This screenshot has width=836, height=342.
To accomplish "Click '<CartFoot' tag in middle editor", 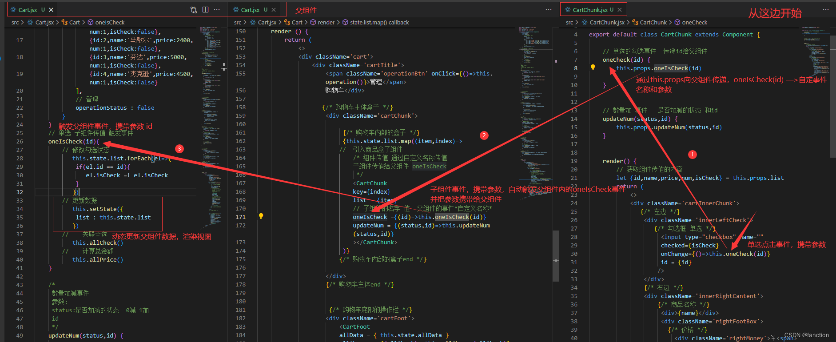I will (354, 327).
